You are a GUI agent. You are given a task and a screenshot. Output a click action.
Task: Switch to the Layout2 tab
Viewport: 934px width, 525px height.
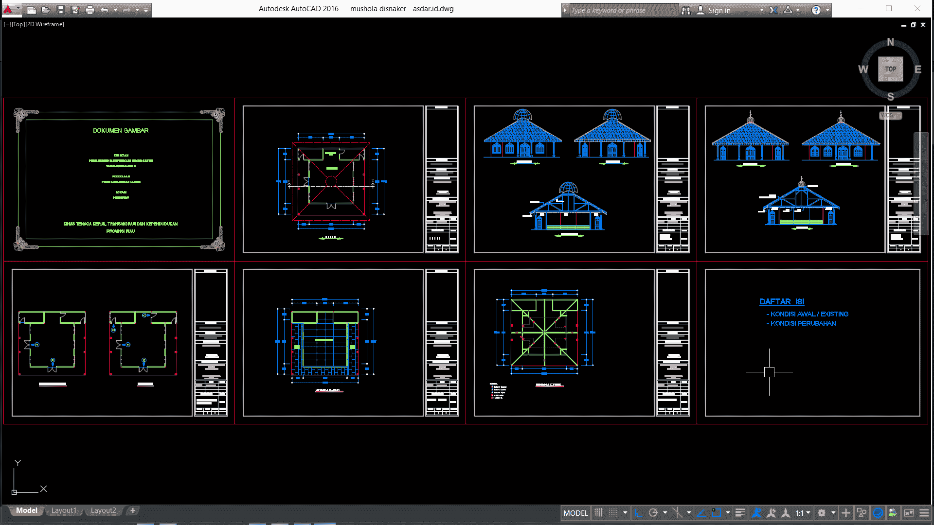click(103, 510)
